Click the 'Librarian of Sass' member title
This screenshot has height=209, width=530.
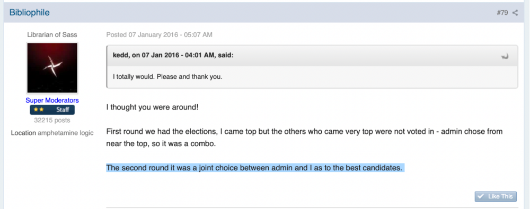click(x=52, y=34)
